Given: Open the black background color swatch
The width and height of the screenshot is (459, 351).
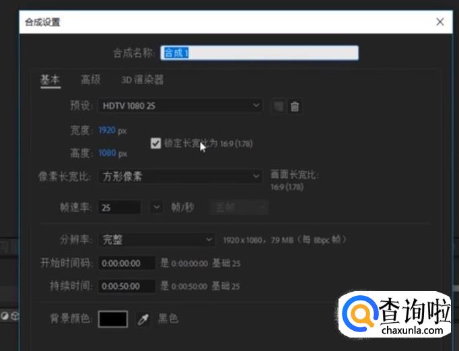Looking at the screenshot, I should click(113, 319).
